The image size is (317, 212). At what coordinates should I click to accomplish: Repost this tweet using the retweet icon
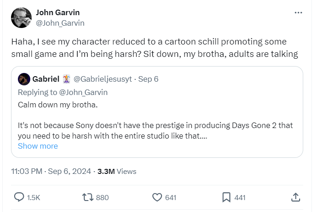point(87,197)
